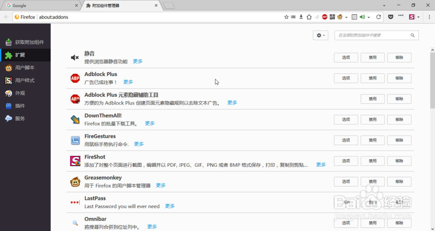The height and width of the screenshot is (231, 435).
Task: Reload the page with refresh icon
Action: 378,17
